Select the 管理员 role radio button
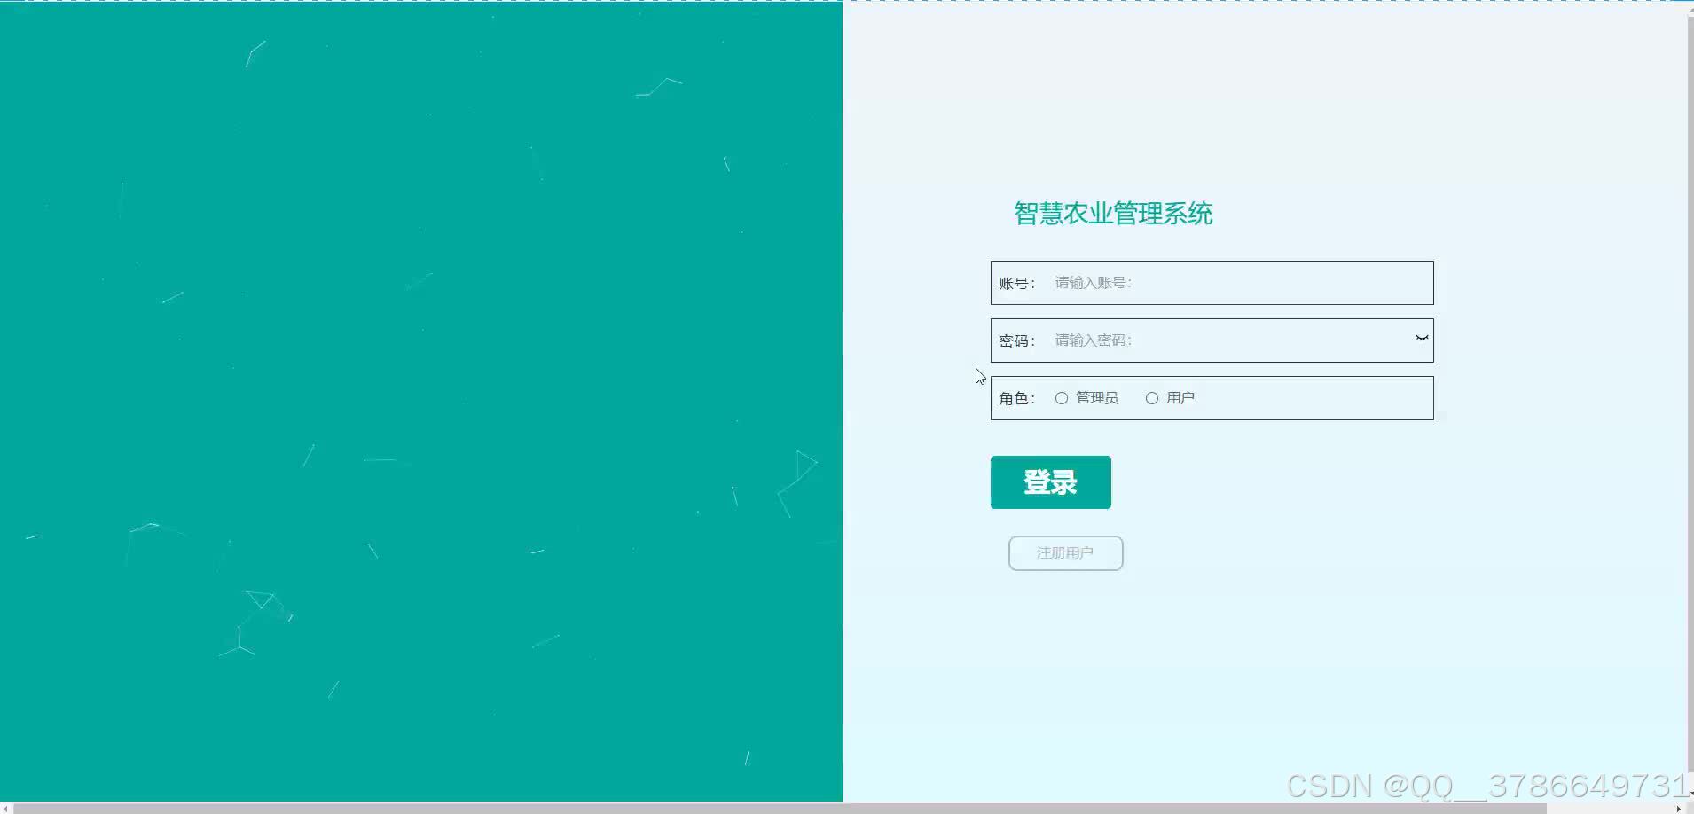This screenshot has width=1694, height=814. pyautogui.click(x=1062, y=398)
